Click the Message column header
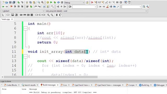The width and height of the screenshot is (167, 94). point(33,89)
